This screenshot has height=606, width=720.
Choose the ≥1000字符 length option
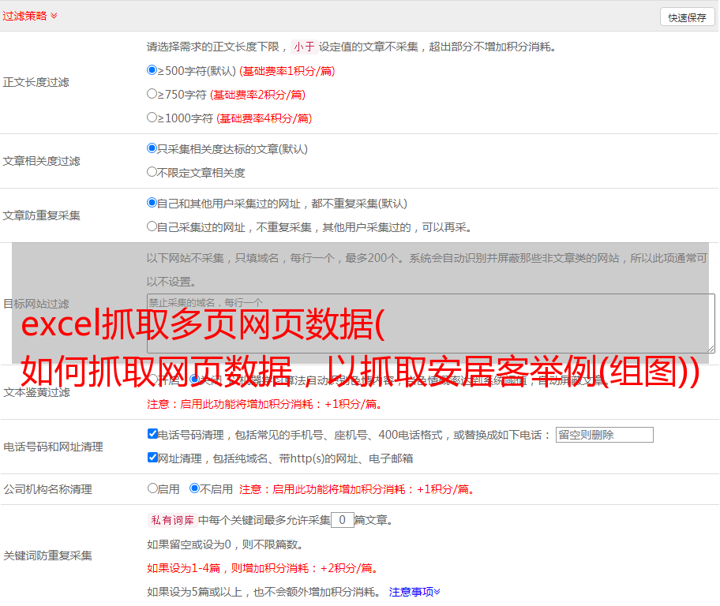coord(152,118)
